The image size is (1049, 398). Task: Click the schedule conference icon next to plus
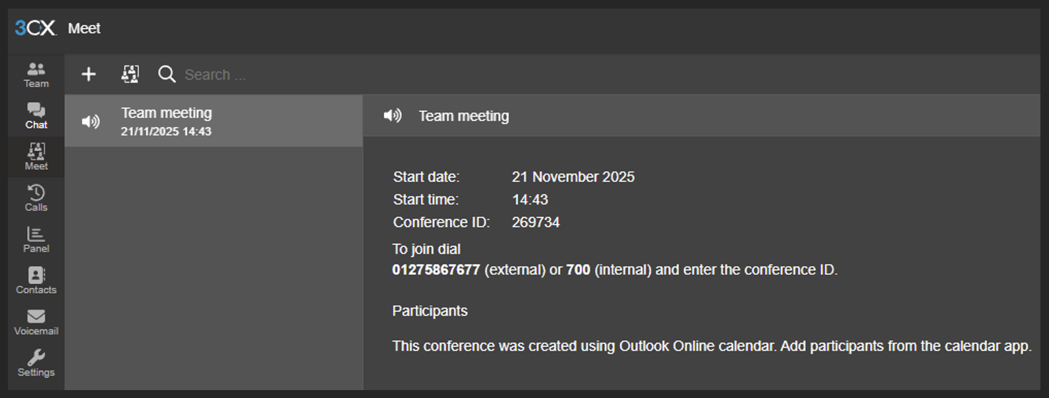point(129,74)
